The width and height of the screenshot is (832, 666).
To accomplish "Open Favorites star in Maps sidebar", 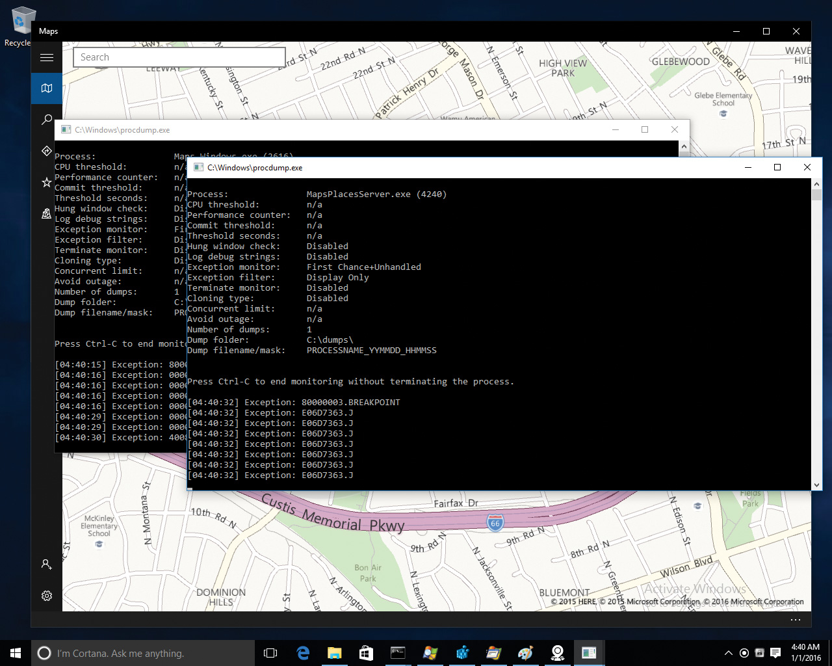I will pos(47,182).
